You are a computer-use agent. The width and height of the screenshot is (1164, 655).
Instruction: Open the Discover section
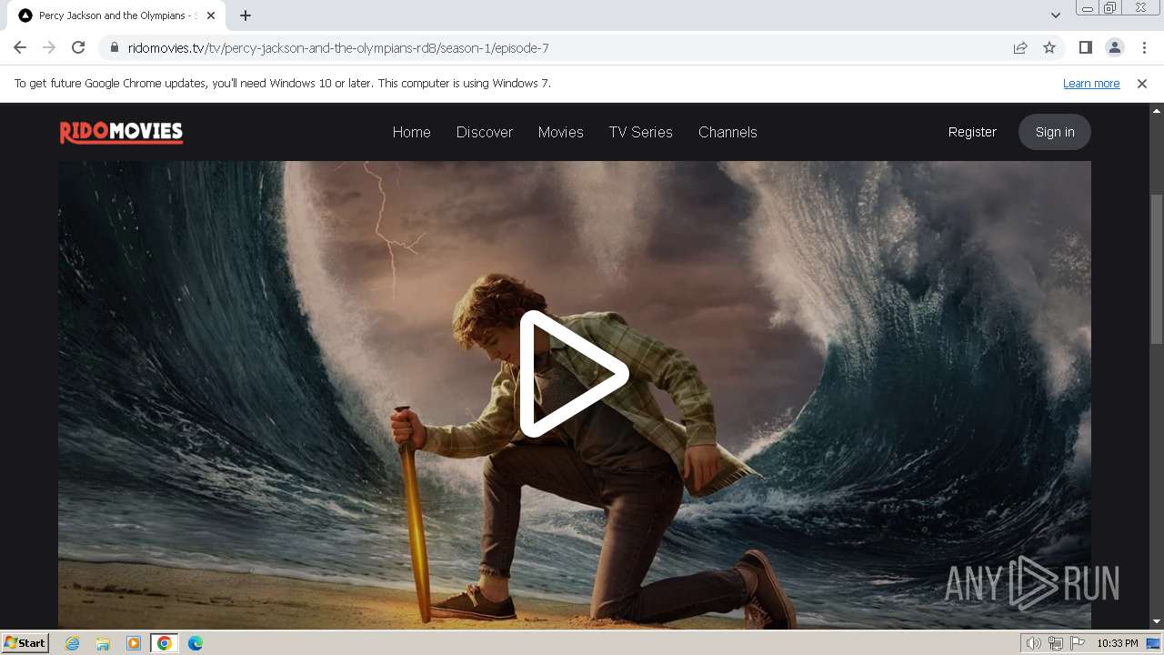484,132
